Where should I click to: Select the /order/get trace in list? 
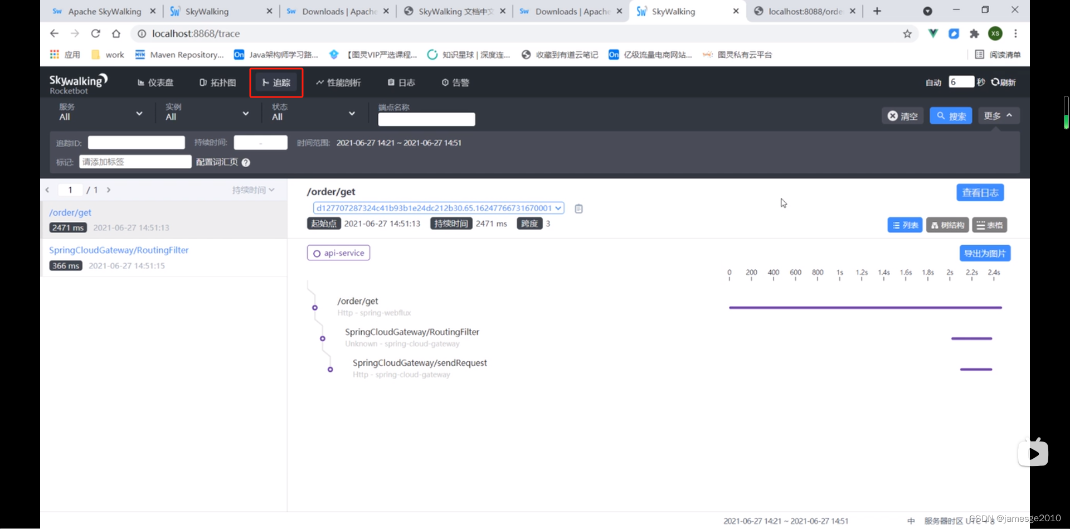164,220
